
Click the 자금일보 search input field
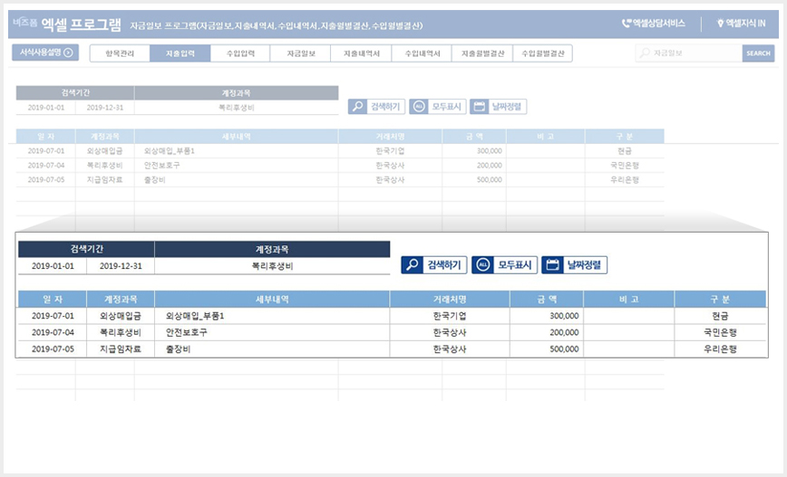pyautogui.click(x=689, y=53)
